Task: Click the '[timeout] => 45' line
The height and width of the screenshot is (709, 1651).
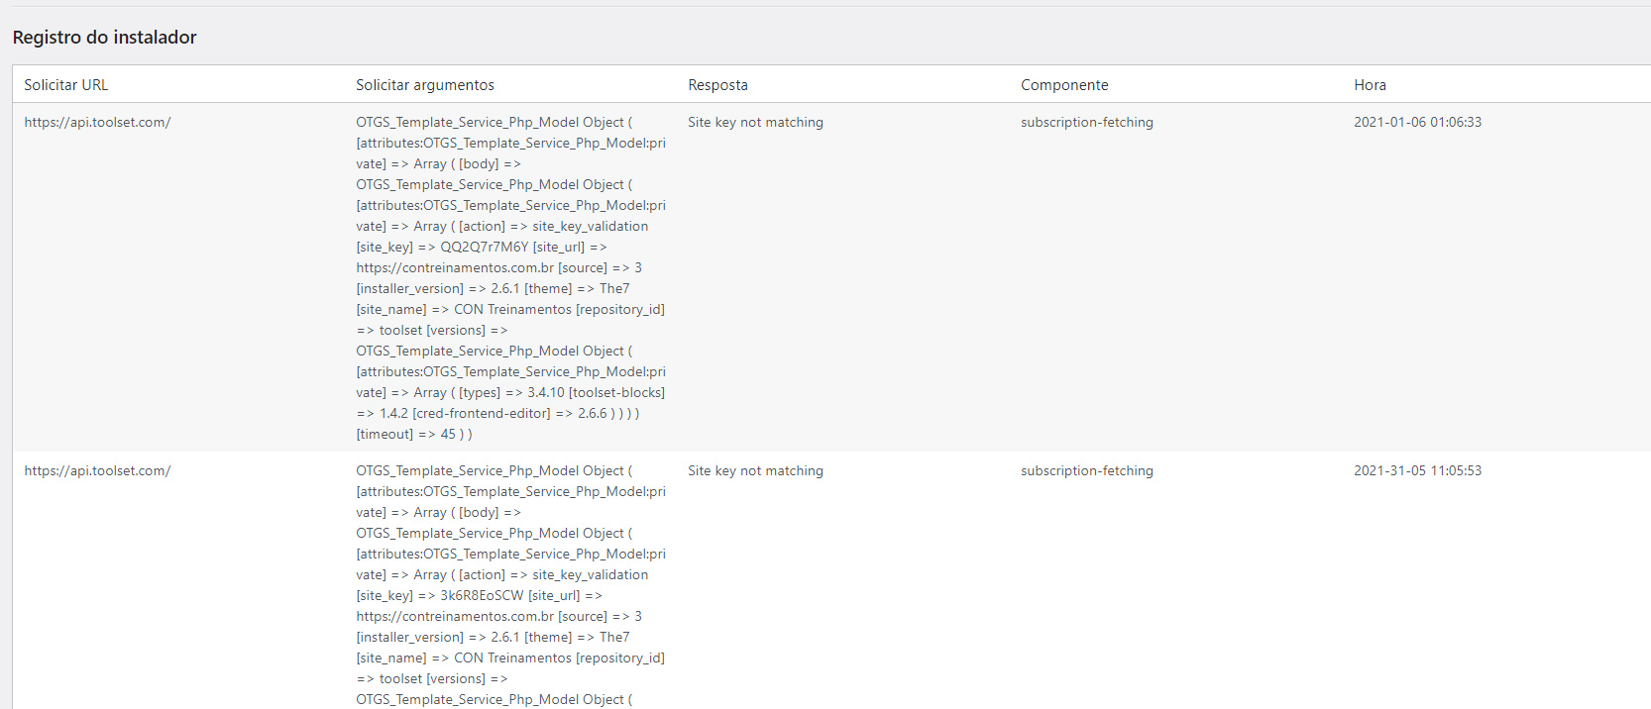Action: (414, 435)
